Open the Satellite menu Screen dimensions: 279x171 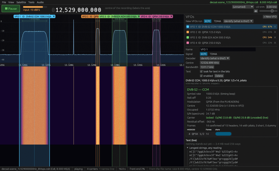21,2
